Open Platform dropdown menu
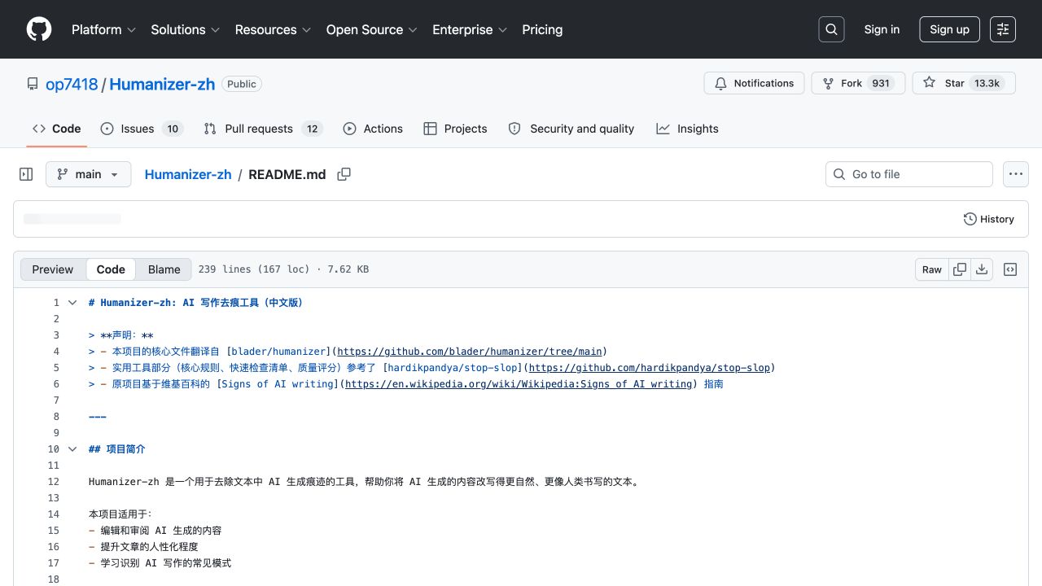1042x586 pixels. (104, 29)
